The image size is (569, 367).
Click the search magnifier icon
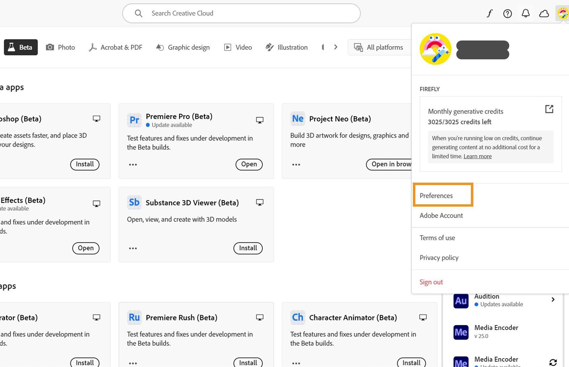pos(139,14)
